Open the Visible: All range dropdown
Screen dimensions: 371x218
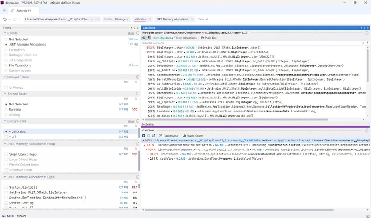point(116,19)
